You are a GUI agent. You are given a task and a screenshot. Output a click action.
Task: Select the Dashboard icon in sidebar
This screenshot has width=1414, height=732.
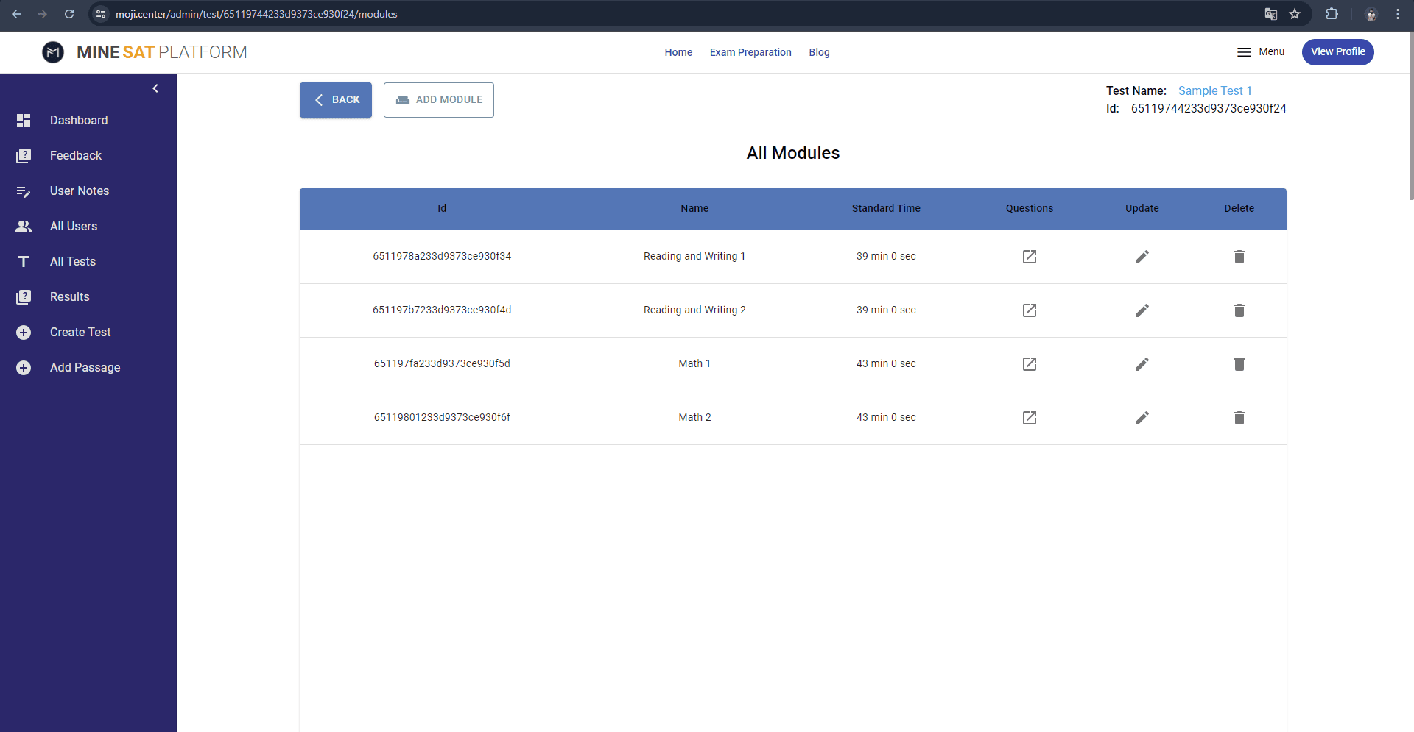pyautogui.click(x=23, y=120)
